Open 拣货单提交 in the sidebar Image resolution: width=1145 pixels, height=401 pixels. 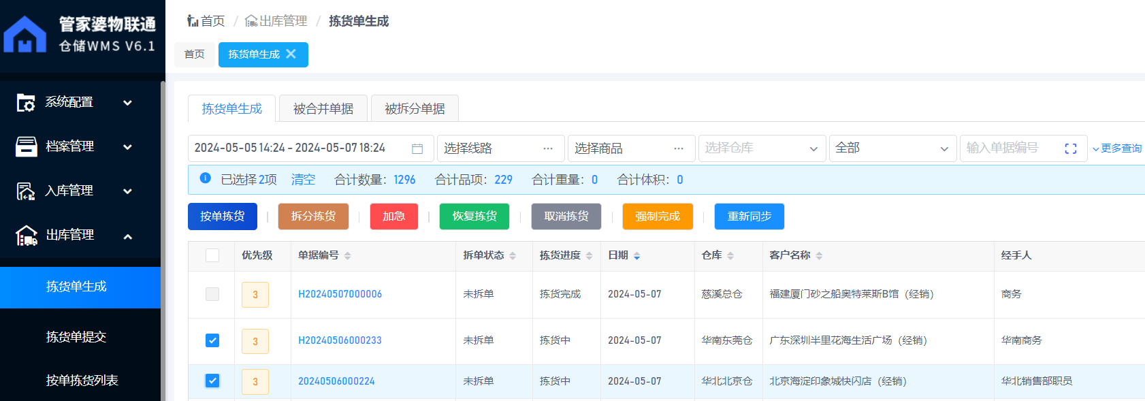[76, 337]
